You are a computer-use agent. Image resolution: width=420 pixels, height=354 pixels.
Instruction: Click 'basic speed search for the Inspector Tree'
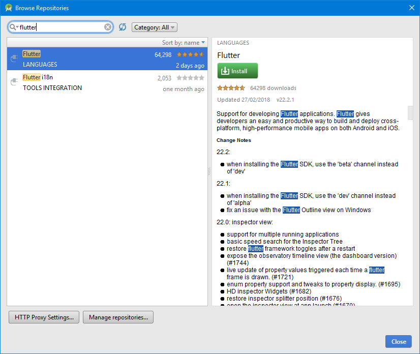point(284,242)
